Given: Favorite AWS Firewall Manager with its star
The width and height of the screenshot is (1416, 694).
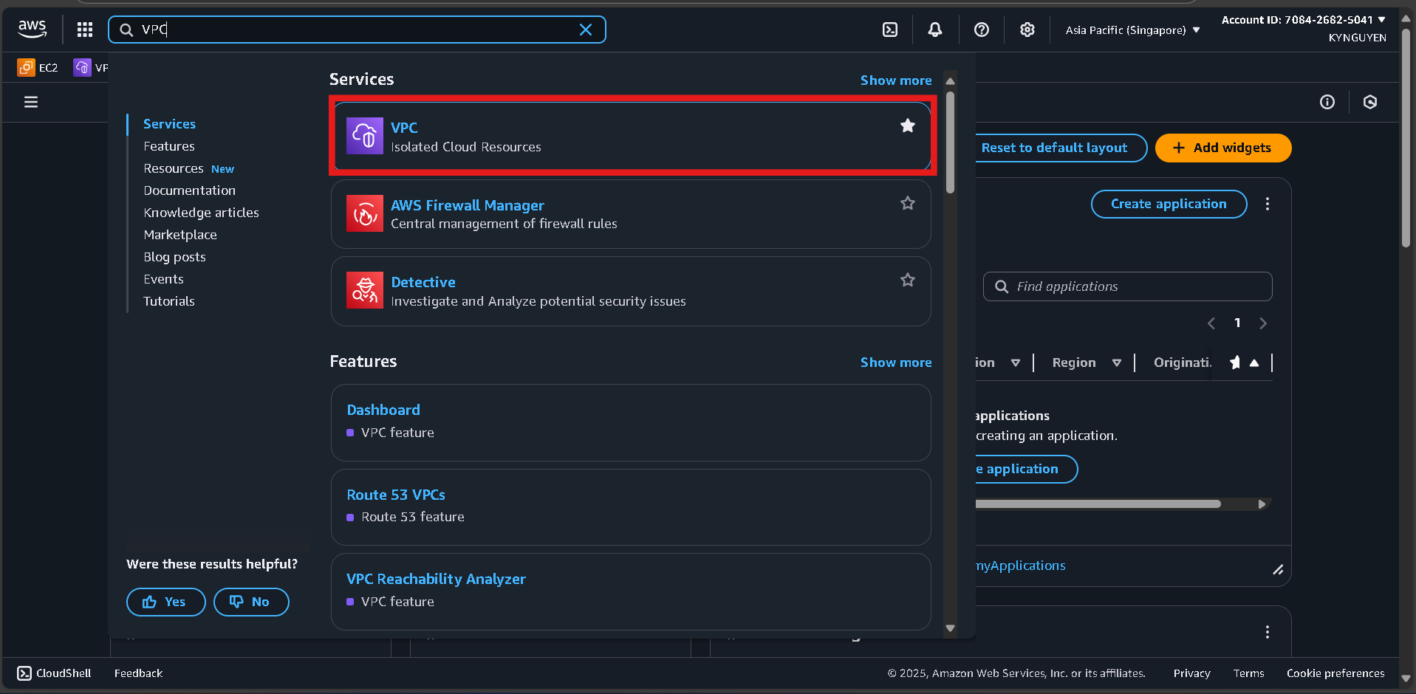Looking at the screenshot, I should 907,203.
